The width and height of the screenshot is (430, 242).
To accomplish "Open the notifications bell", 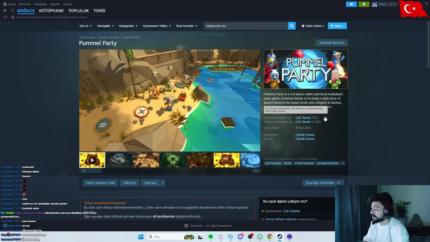I will point(364,4).
